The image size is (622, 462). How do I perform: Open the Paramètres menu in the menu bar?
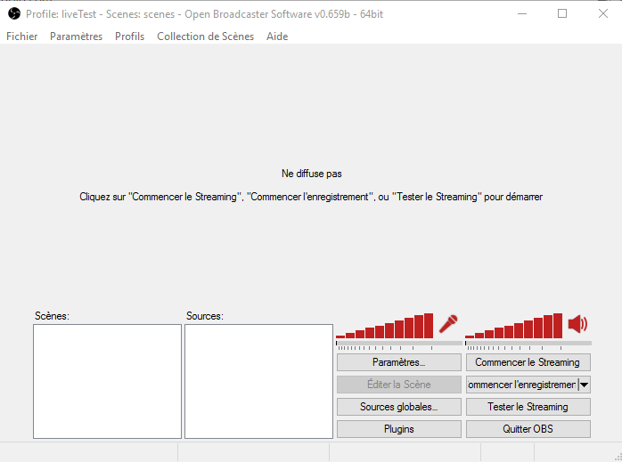coord(76,36)
